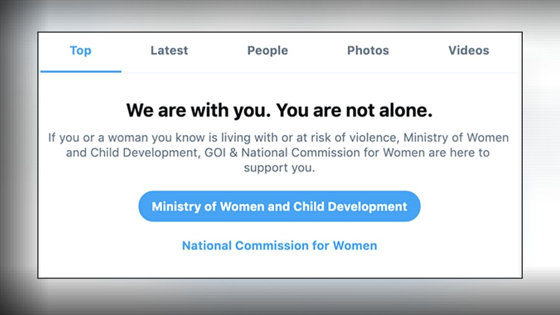Find accounts under the People tab

click(267, 50)
